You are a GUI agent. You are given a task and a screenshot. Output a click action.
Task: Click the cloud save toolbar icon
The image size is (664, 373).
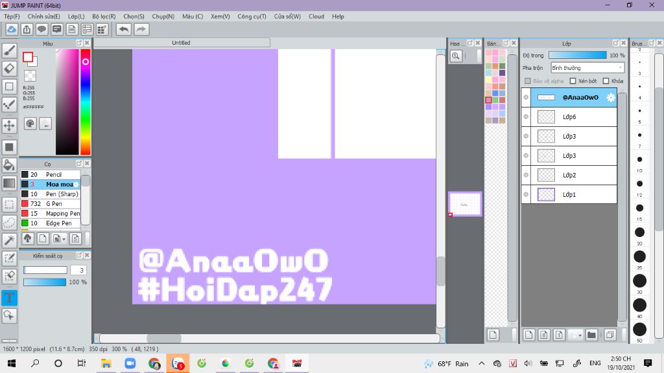pos(12,29)
